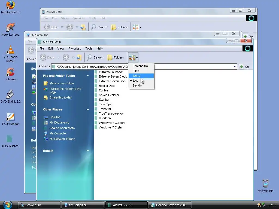Screen dimensions: 279x209
Task: Open View menu in ADDON PACK window
Action: click(61, 48)
